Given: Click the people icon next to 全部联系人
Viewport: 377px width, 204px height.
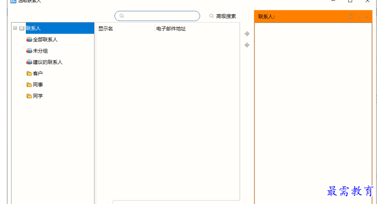Looking at the screenshot, I should [29, 39].
